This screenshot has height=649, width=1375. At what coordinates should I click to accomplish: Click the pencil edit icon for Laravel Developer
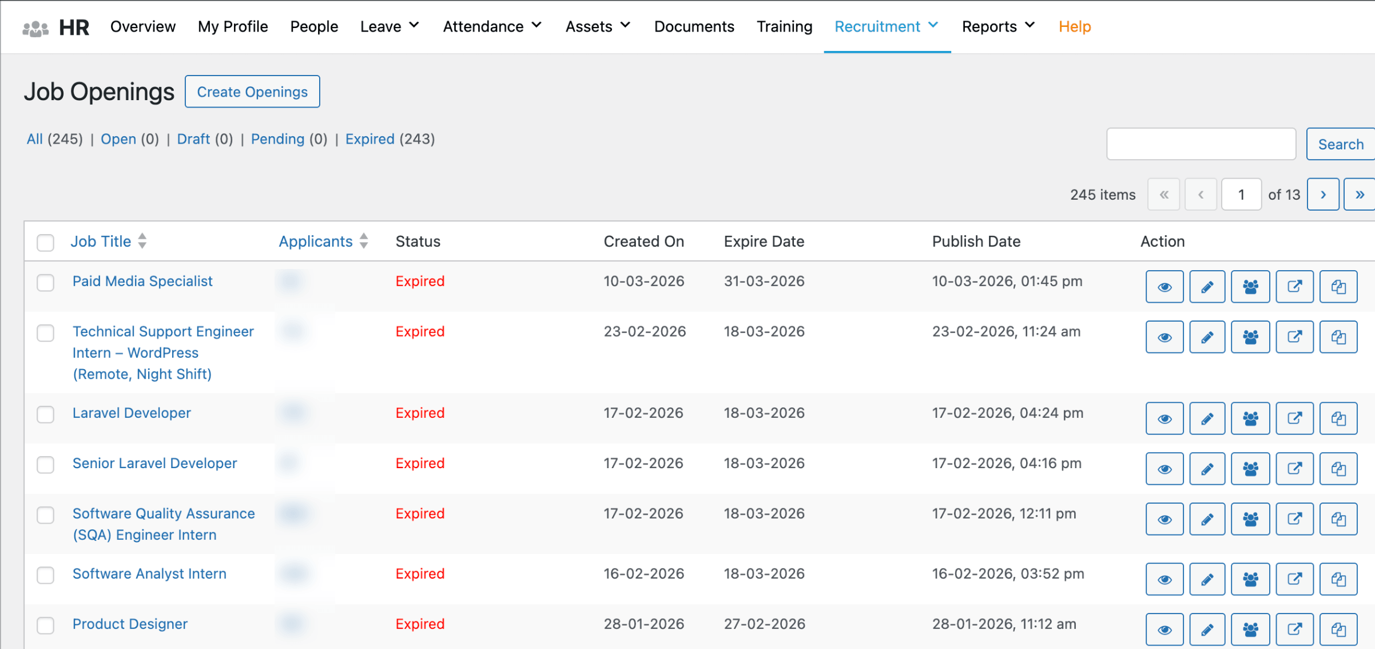1207,418
